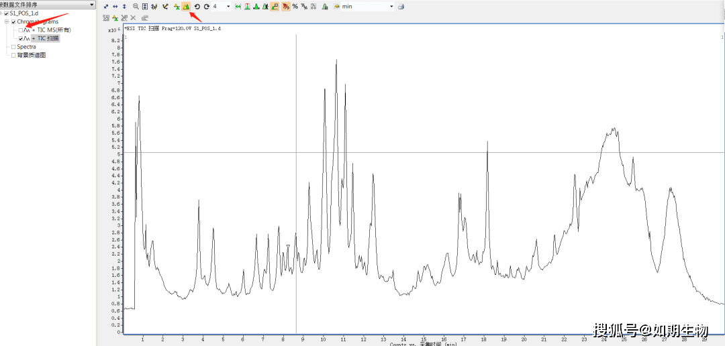
Task: Click the horizontal autoscale double-arrow icon
Action: [115, 6]
